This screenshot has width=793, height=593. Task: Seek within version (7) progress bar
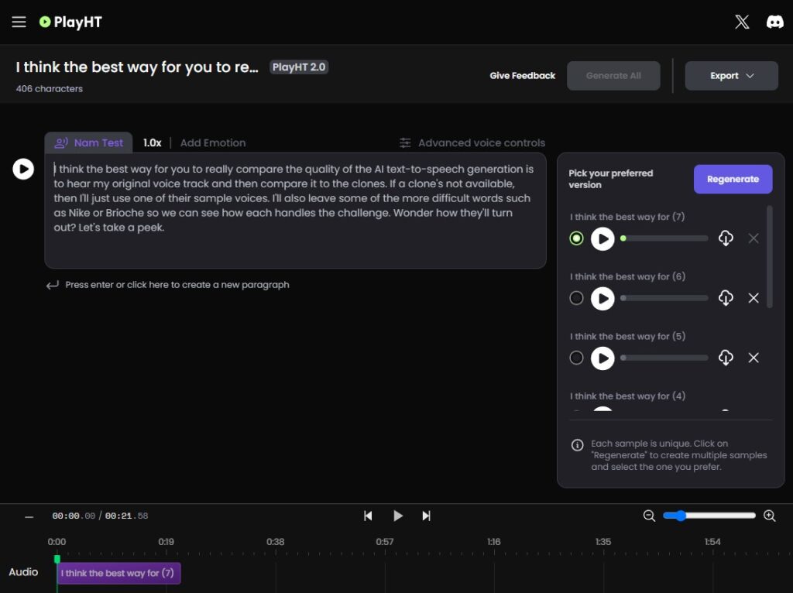(x=664, y=238)
